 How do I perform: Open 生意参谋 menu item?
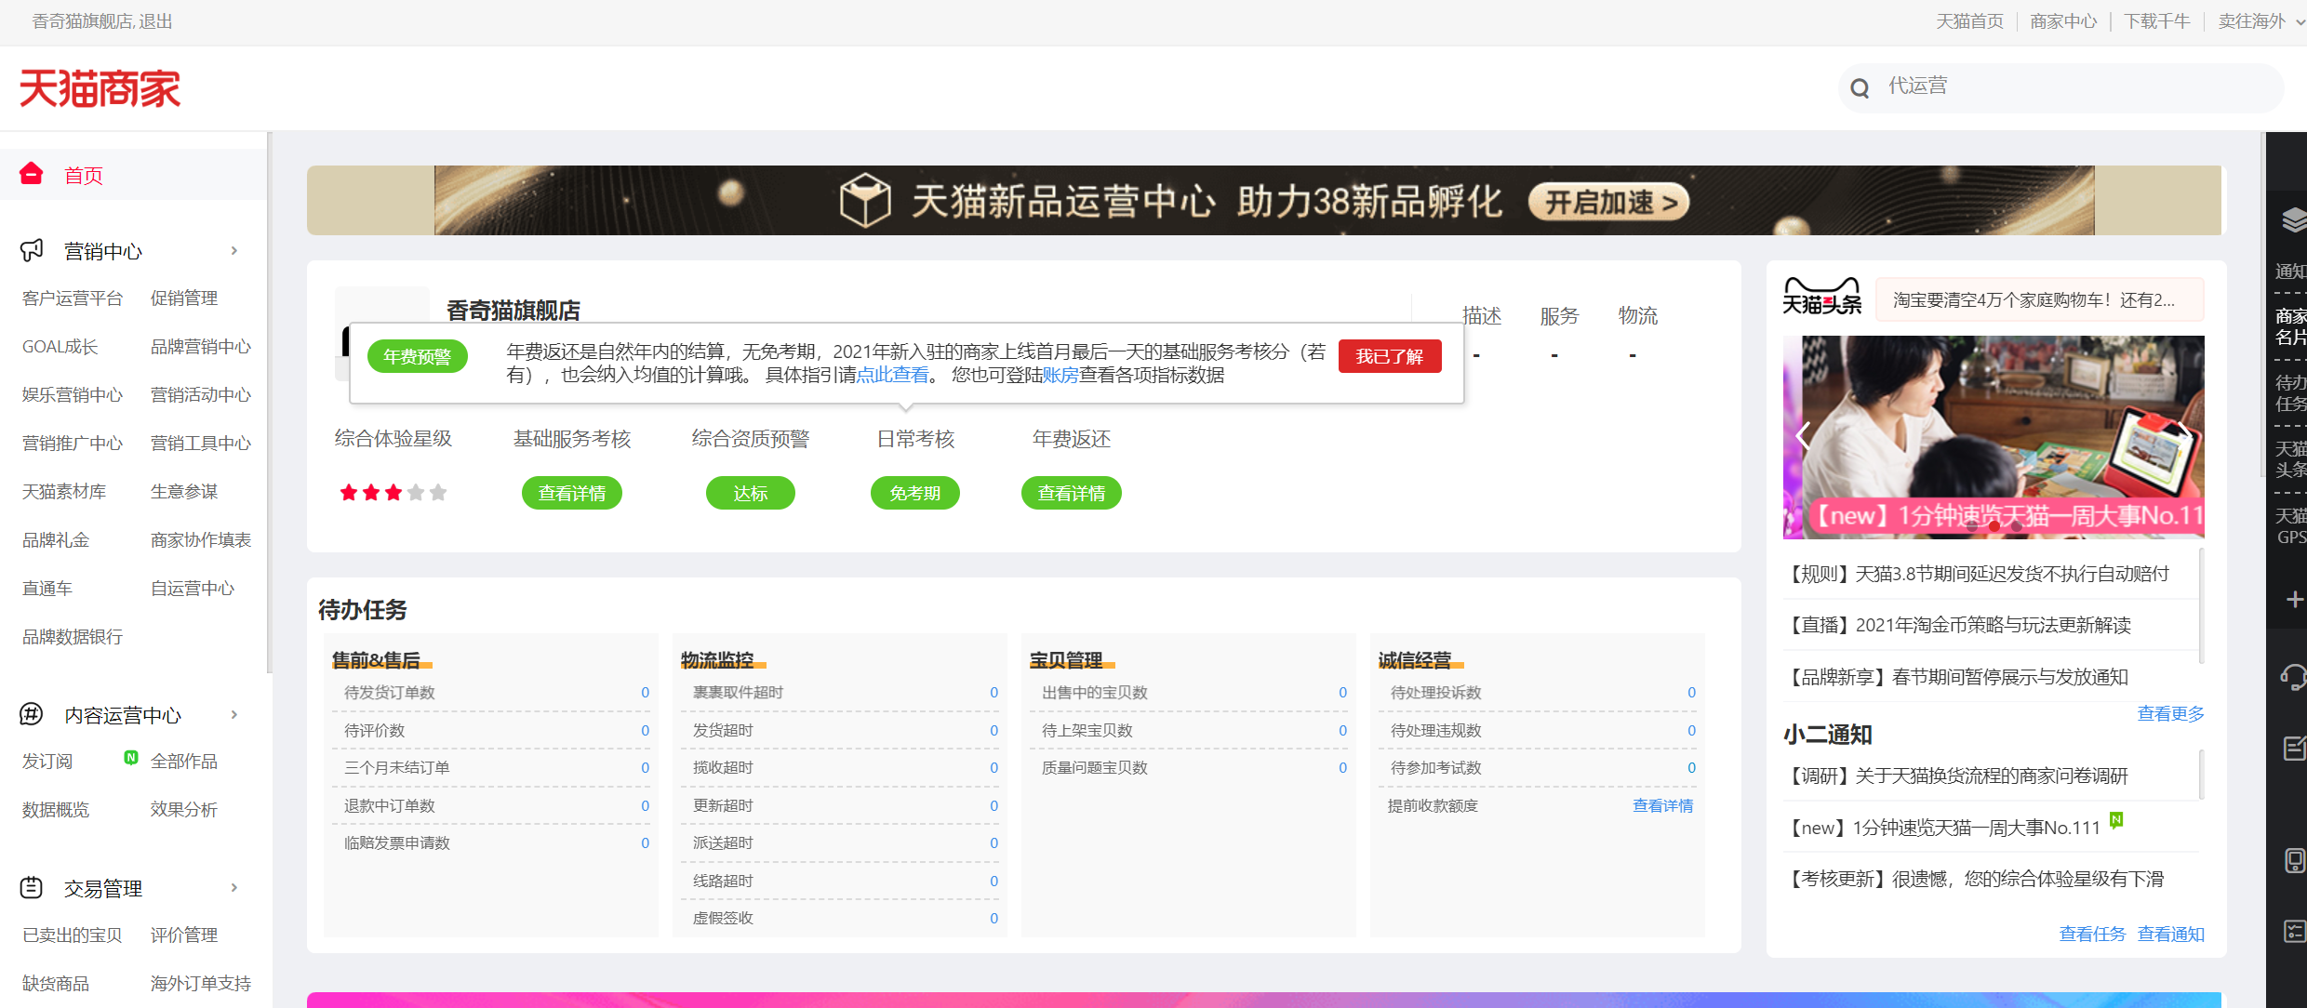click(184, 492)
